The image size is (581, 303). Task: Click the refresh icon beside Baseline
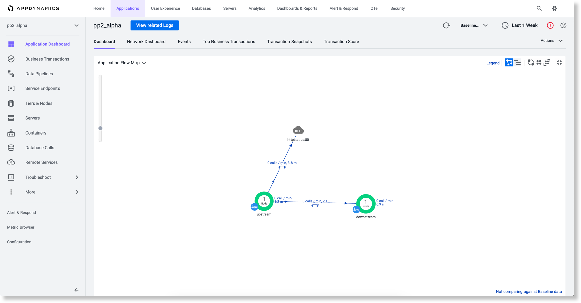point(447,25)
